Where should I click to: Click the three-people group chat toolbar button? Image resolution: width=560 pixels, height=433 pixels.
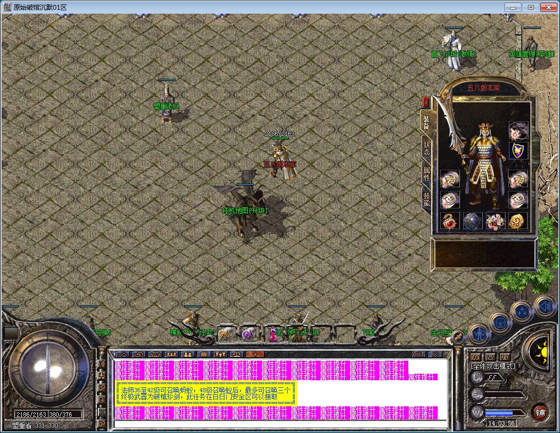[x=172, y=355]
